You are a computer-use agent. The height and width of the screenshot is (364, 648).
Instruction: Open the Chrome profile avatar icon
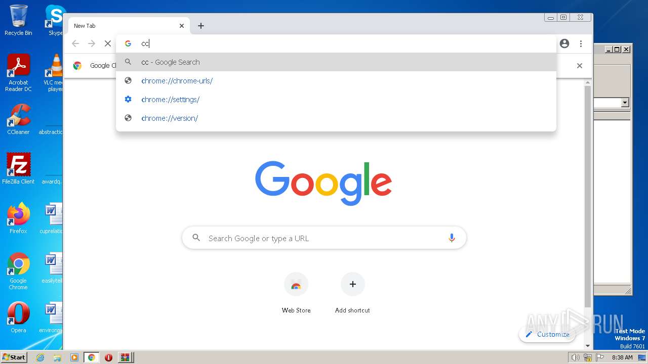(564, 43)
